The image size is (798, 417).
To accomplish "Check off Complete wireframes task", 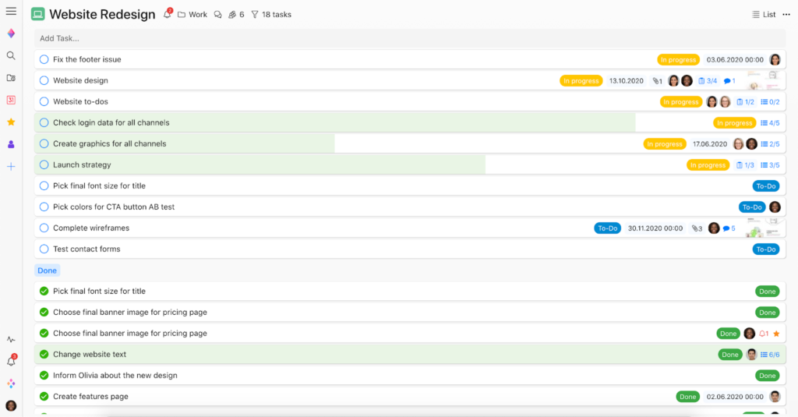I will (44, 228).
